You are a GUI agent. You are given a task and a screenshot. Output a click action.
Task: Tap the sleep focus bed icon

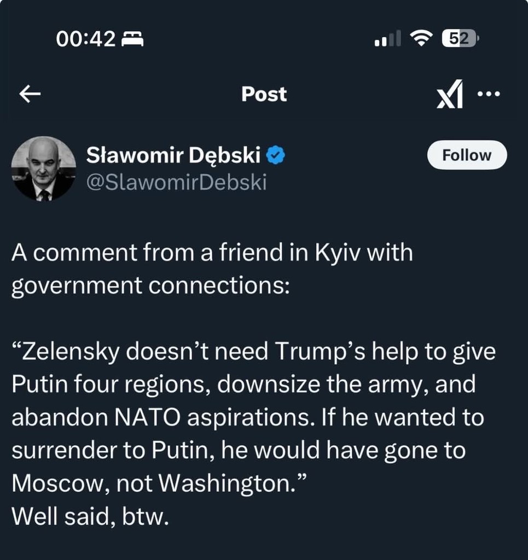pos(132,39)
